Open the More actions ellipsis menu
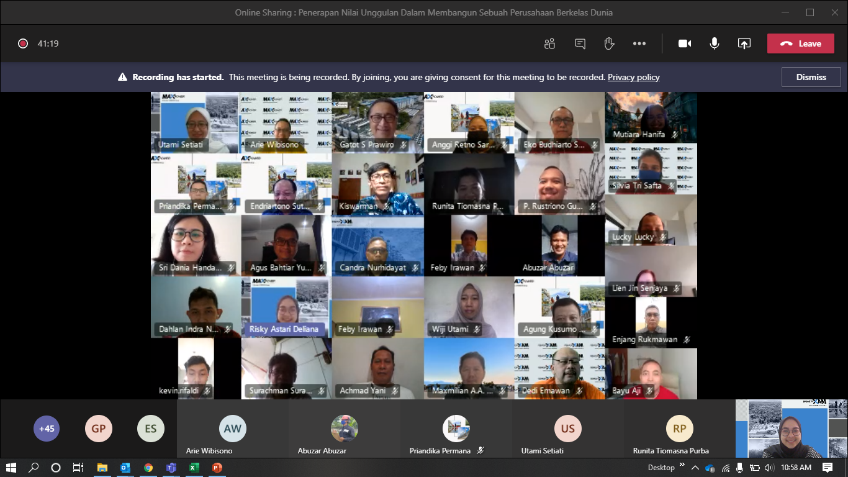Screen dimensions: 848x477 (639, 43)
